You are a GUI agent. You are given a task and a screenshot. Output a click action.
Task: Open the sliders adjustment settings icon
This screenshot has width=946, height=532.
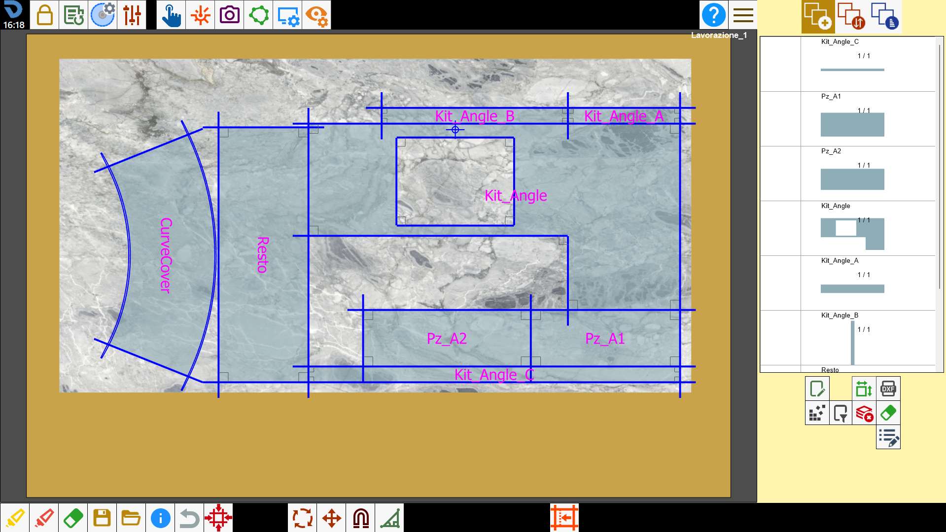[x=132, y=15]
